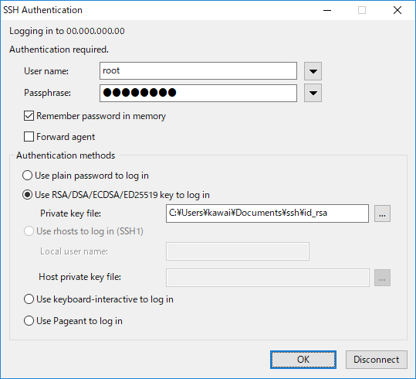Browse for private key file
The image size is (416, 379).
coord(382,213)
